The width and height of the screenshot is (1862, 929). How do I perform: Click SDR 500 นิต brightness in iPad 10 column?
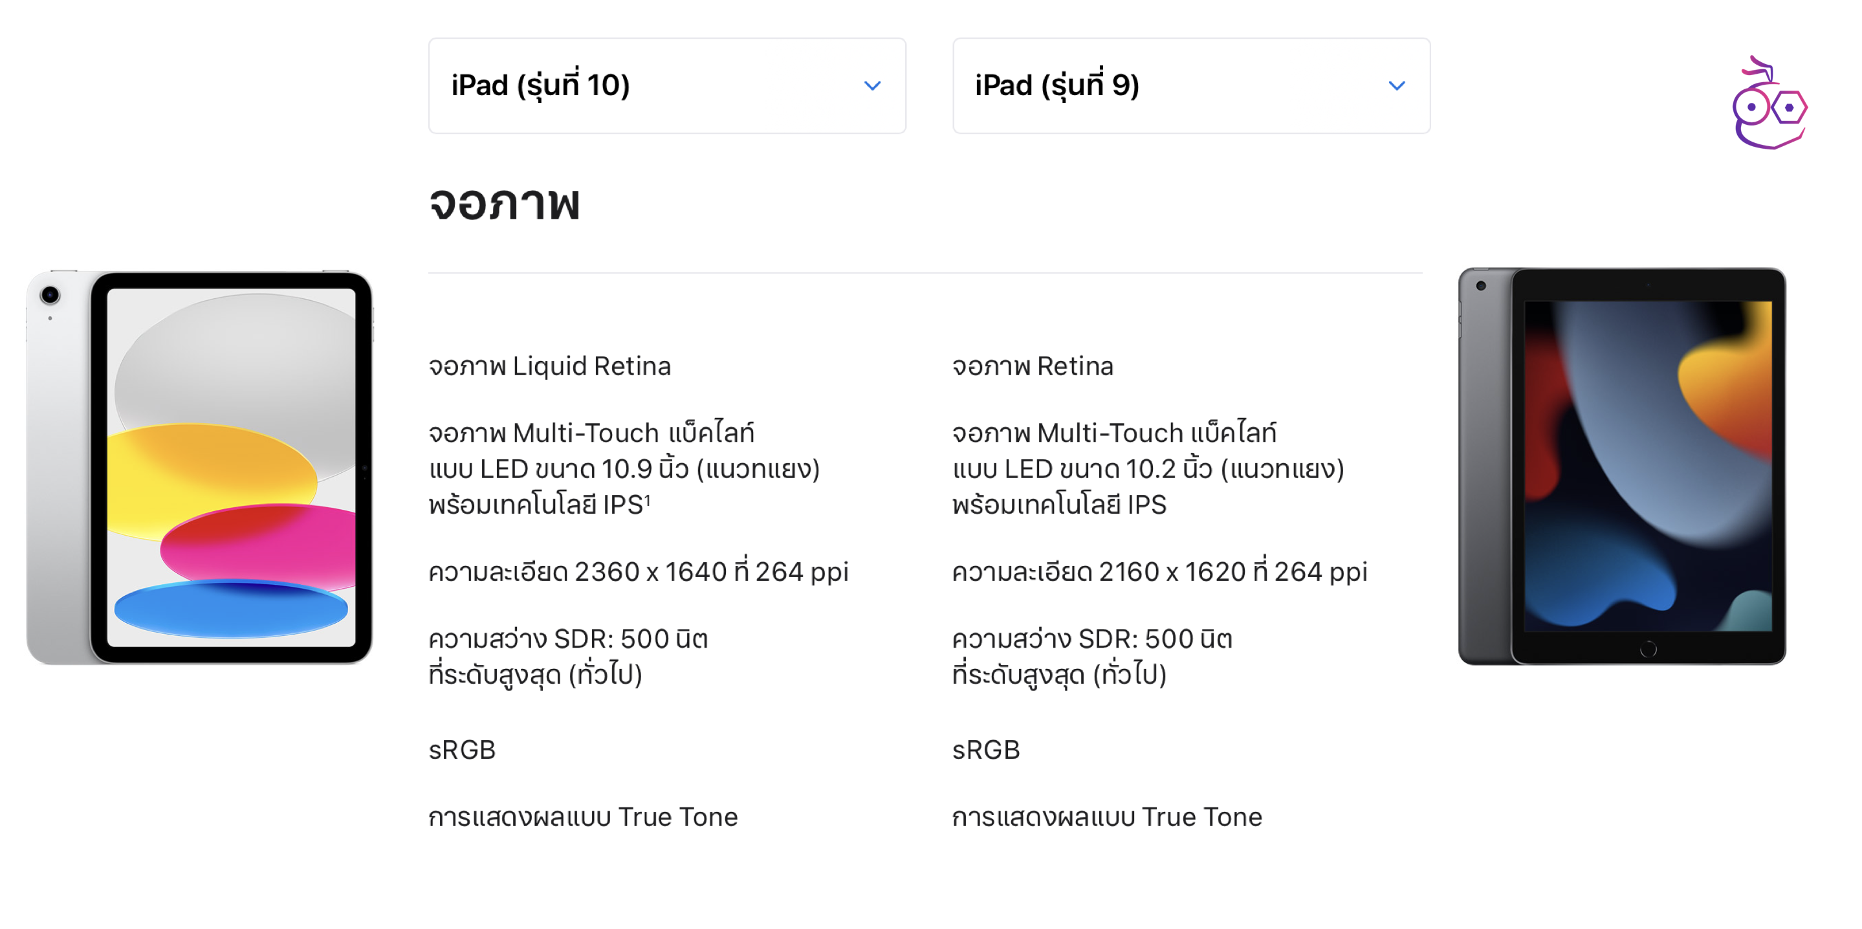(x=567, y=639)
